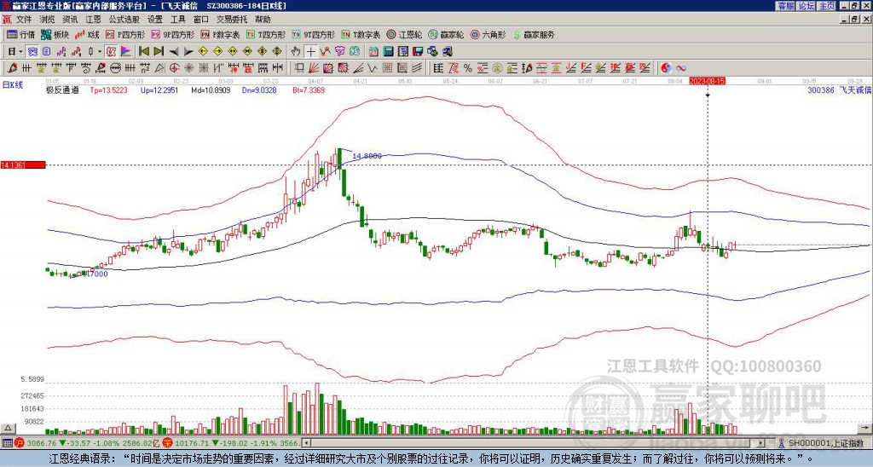Select the percent line tool
The image size is (873, 467).
(468, 68)
